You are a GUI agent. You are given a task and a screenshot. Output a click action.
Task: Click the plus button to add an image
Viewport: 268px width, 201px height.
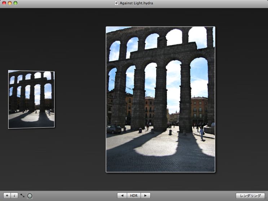(7, 196)
